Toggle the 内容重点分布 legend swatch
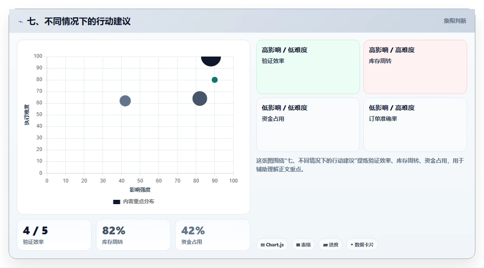This screenshot has width=484, height=268. tap(116, 202)
